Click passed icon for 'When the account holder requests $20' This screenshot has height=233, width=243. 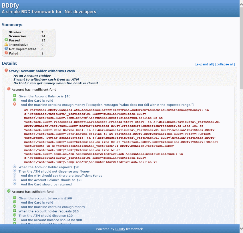(x=15, y=210)
